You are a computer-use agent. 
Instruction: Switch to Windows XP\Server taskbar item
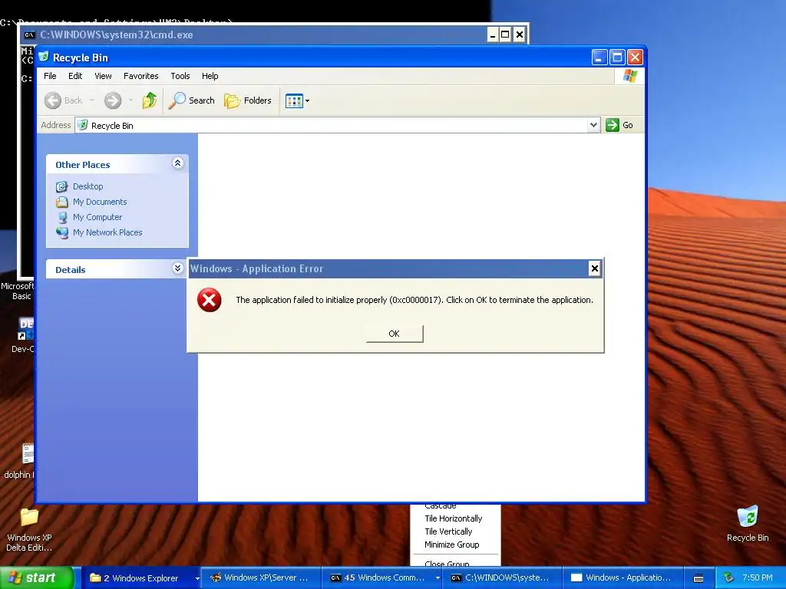click(x=261, y=578)
